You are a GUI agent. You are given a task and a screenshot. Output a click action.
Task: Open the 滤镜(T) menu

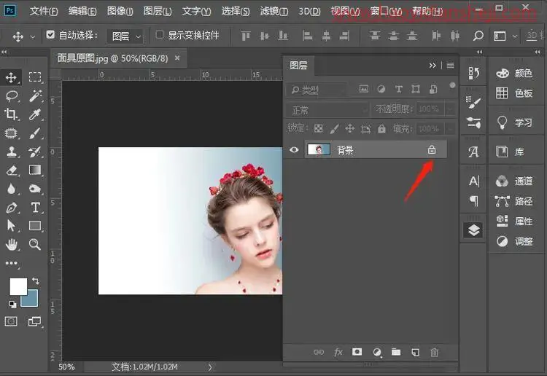273,11
